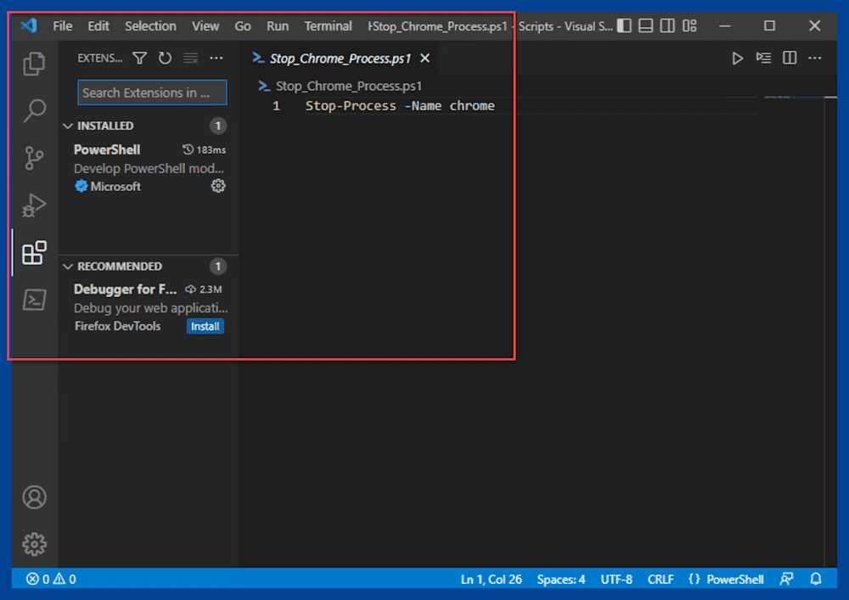Click the Microsoft publisher label
The image size is (849, 600).
click(x=115, y=187)
